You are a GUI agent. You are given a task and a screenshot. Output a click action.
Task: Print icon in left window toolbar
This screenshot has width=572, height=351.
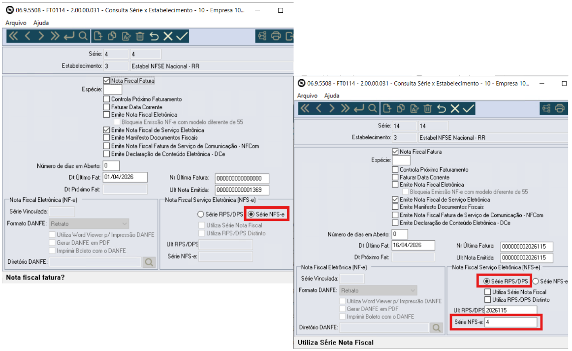(276, 36)
